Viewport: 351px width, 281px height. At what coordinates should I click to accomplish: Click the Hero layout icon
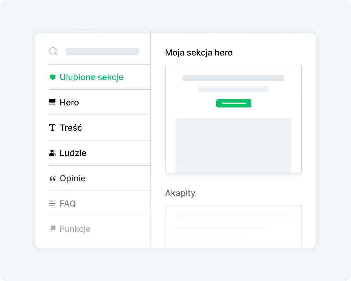click(x=52, y=103)
